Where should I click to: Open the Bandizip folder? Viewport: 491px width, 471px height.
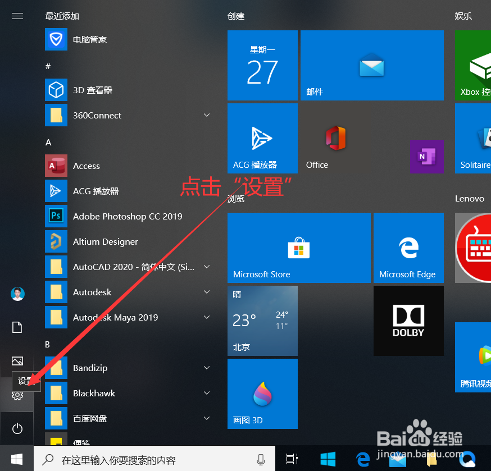click(129, 368)
